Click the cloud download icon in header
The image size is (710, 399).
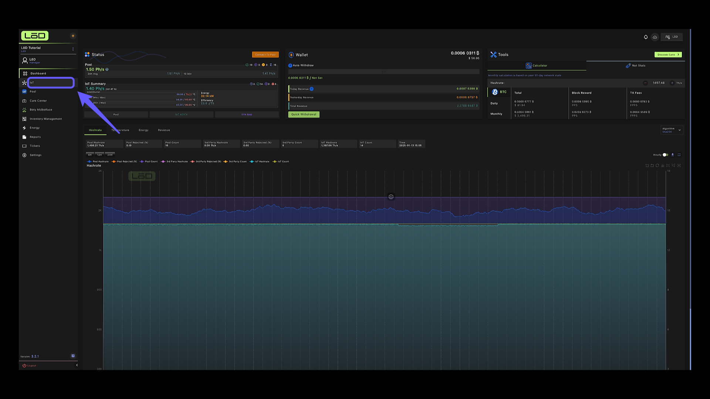pyautogui.click(x=655, y=37)
